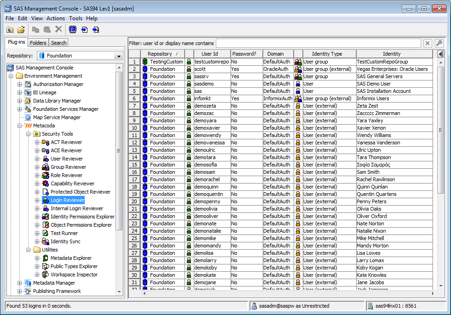Select the Capability Reviewer icon
451x315 pixels.
[x=46, y=183]
